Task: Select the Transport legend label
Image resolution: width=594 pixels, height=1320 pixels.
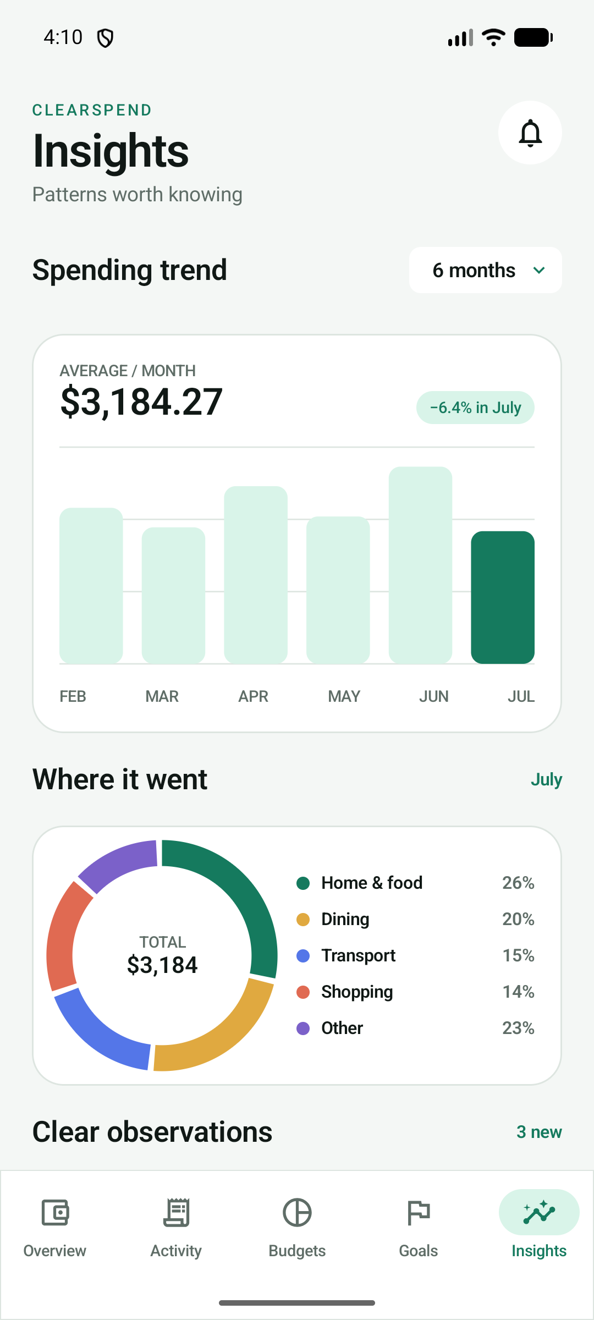Action: (x=359, y=955)
